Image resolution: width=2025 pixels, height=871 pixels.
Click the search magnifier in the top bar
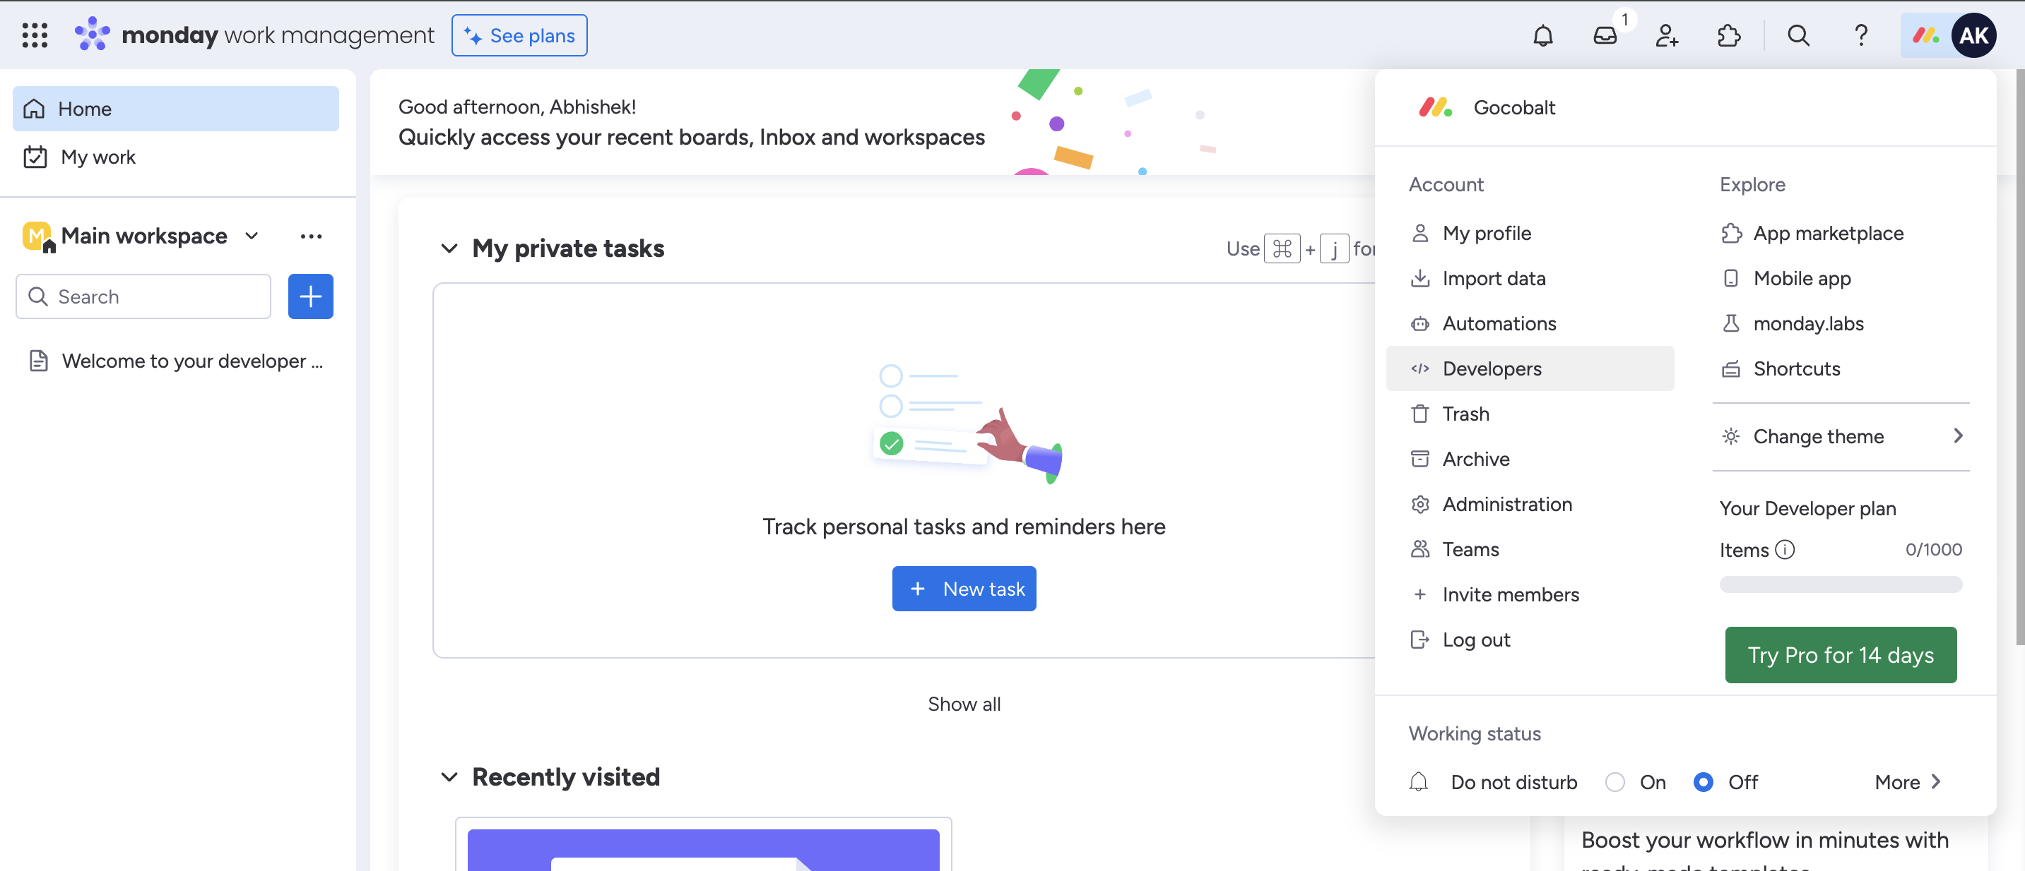(1797, 35)
